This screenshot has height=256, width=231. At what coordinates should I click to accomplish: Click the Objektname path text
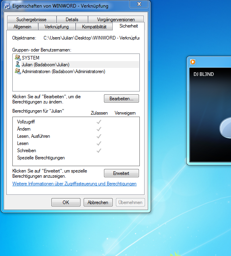(x=92, y=38)
